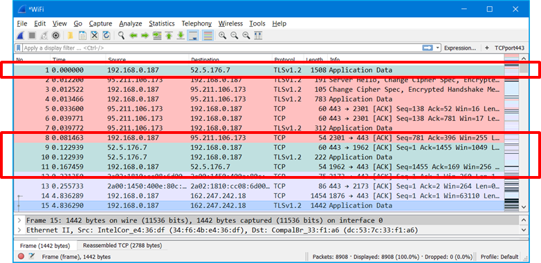Open the Wireless menu
This screenshot has width=541, height=263.
click(230, 23)
